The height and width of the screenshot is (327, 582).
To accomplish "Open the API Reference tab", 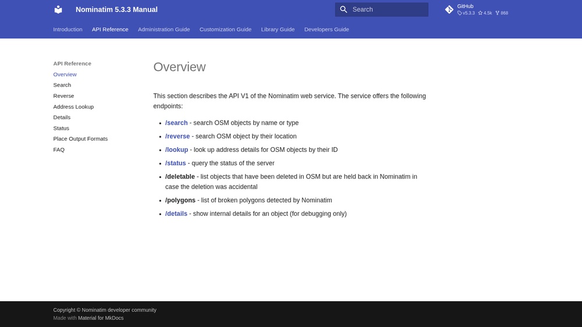I will coord(110,29).
